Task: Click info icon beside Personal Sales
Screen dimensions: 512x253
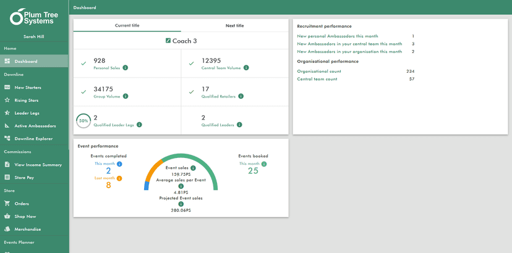Action: point(126,68)
